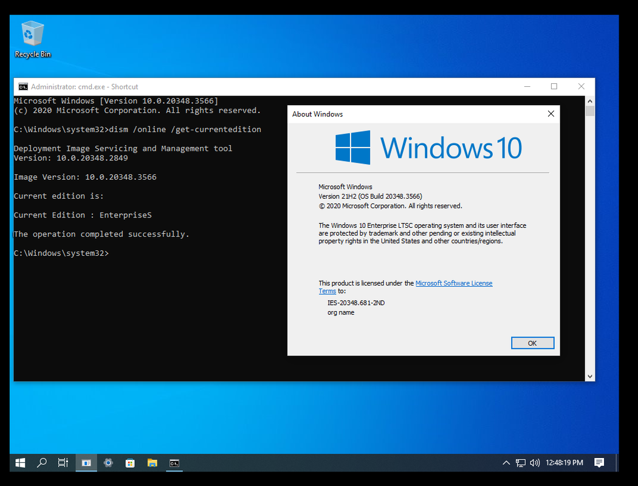Screen dimensions: 638x486
Task: Show hidden tray icons chevron
Action: tap(506, 463)
